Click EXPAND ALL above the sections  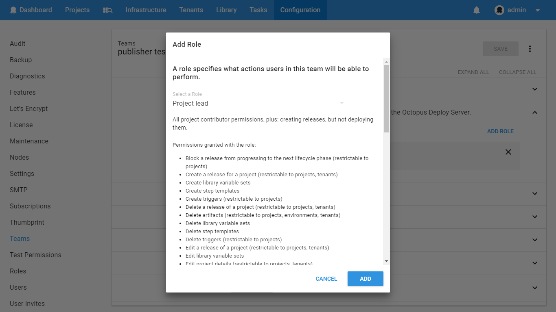(473, 72)
